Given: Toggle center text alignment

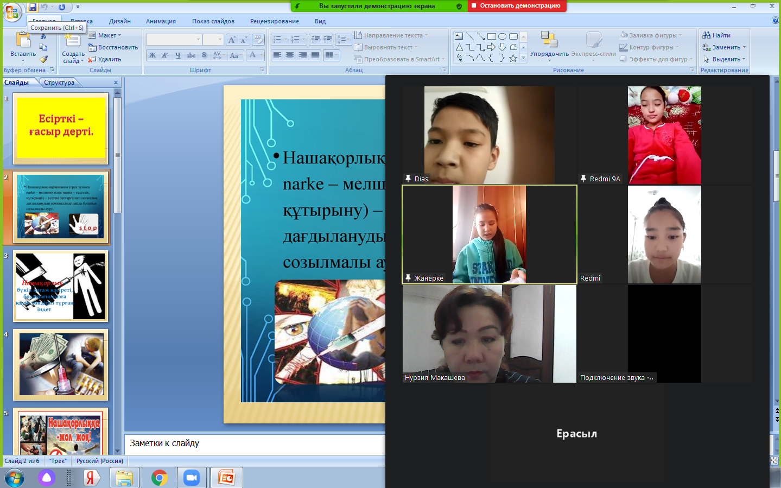Looking at the screenshot, I should (x=290, y=55).
